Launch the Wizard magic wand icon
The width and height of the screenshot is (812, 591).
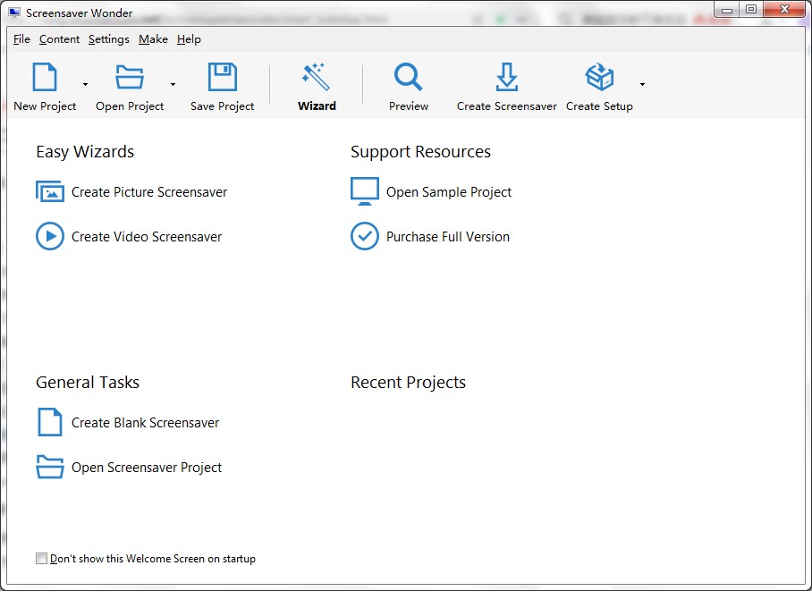pyautogui.click(x=316, y=77)
